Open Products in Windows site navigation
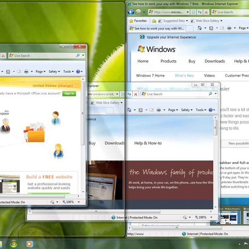249x249 pixels. click(169, 61)
